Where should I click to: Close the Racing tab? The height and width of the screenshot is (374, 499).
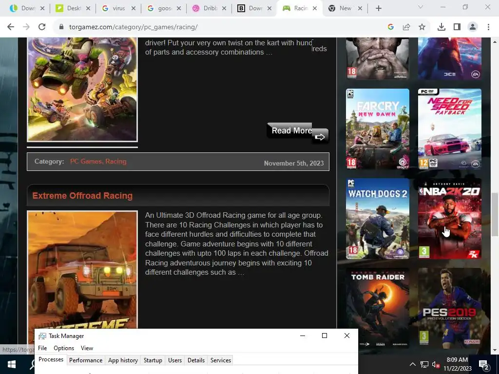[315, 9]
